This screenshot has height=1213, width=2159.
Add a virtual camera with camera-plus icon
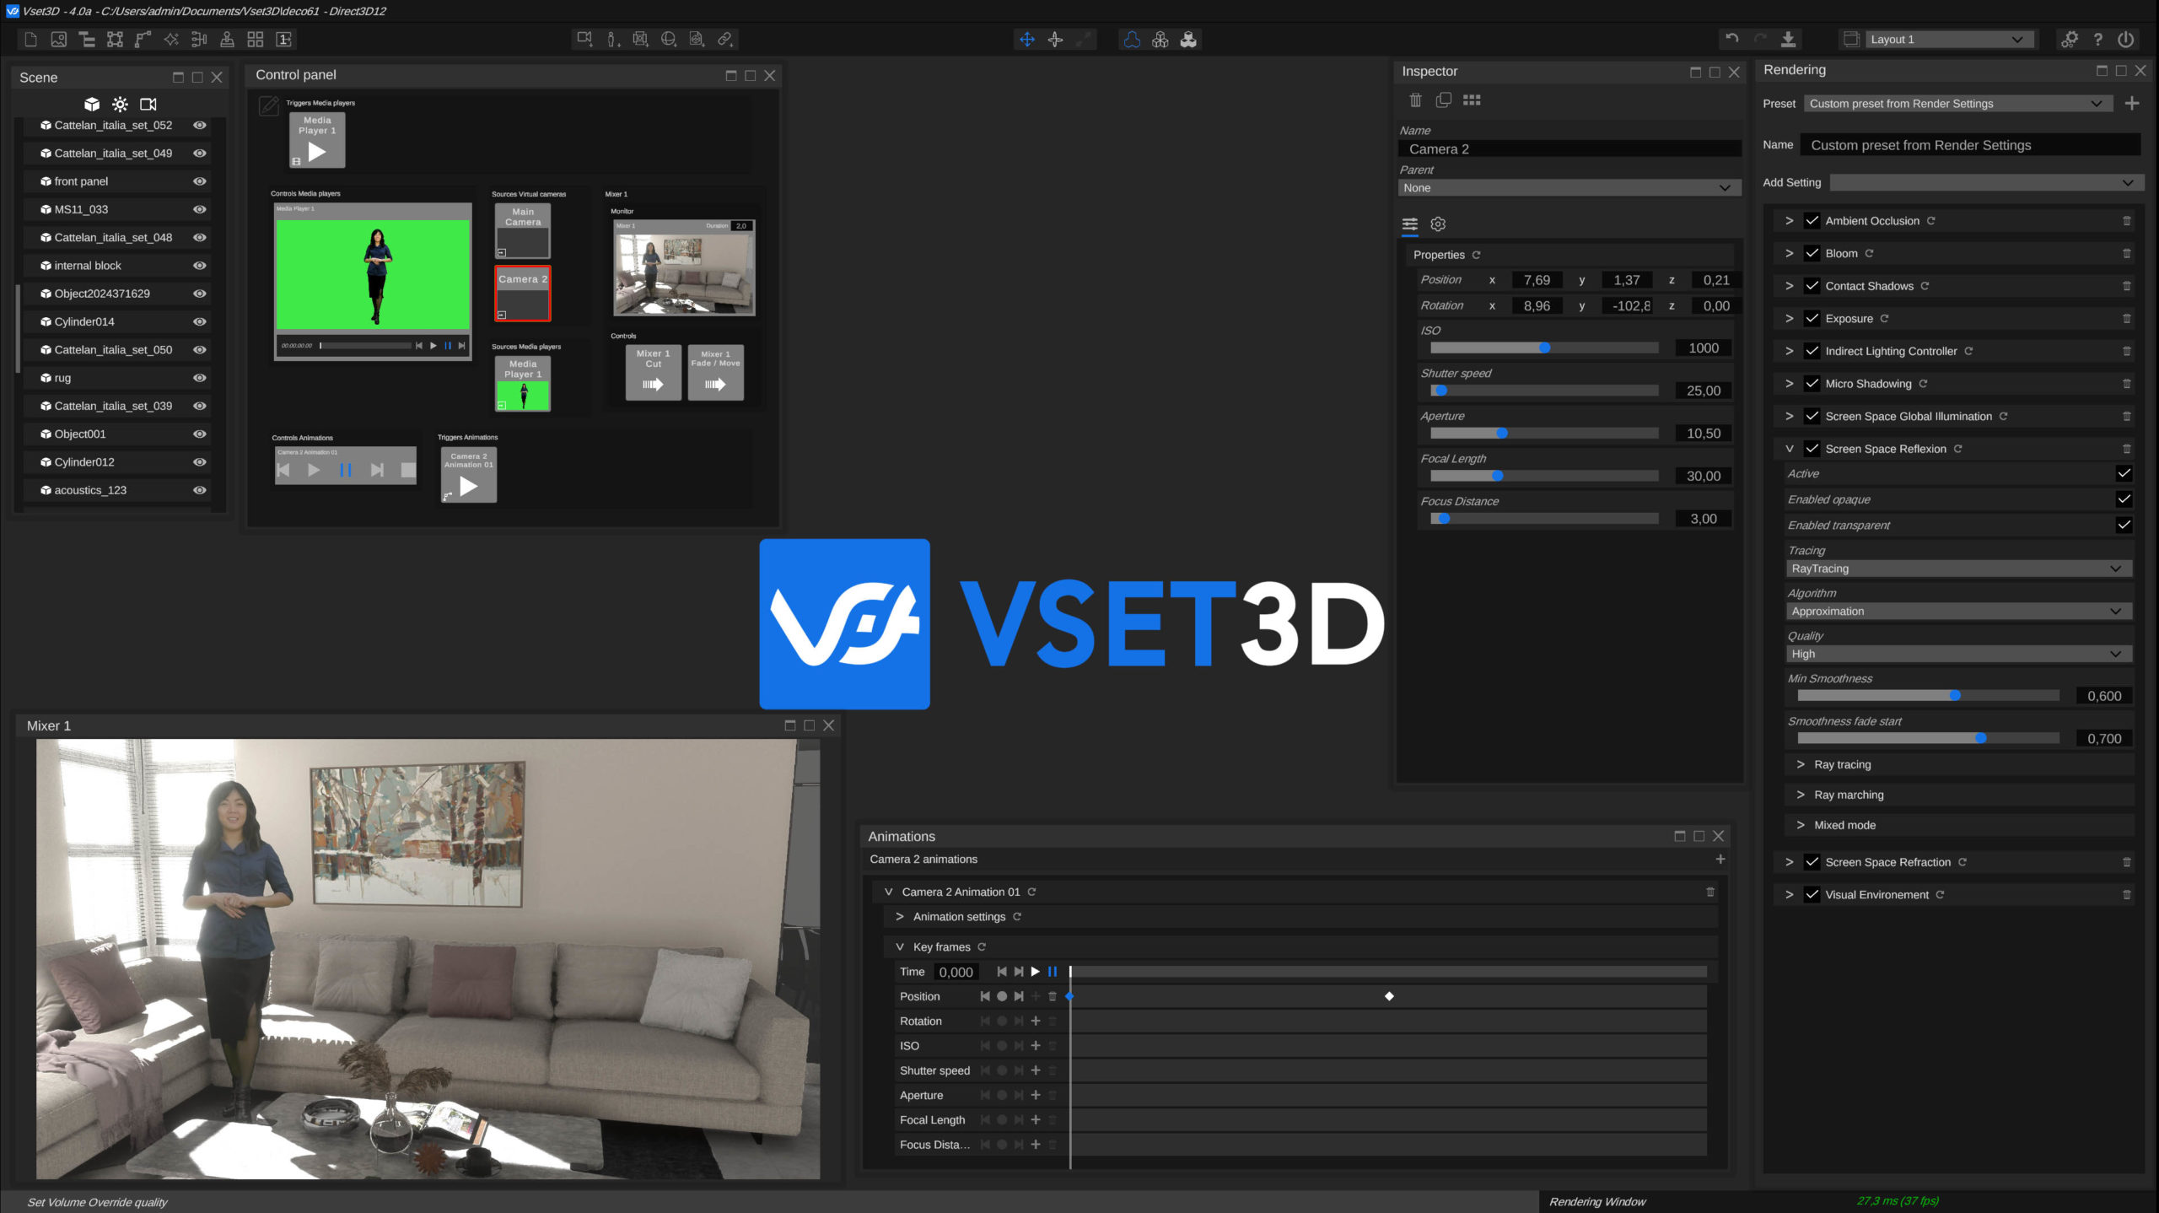point(584,39)
